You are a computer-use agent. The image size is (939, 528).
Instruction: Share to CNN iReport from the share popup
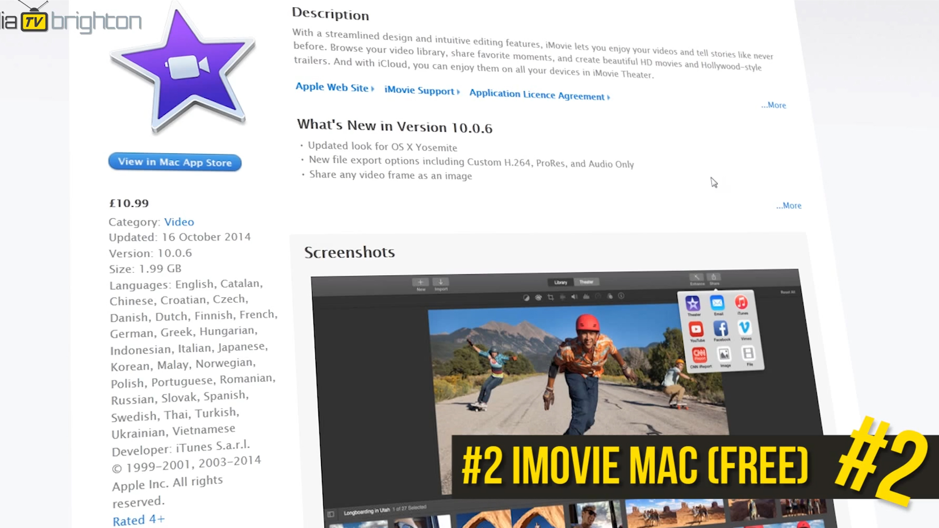(699, 357)
